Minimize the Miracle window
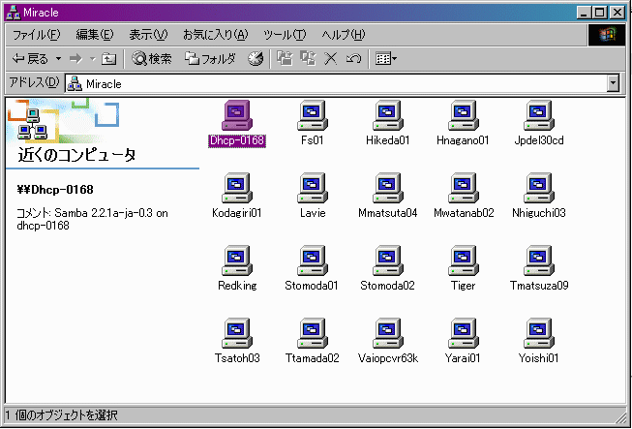The image size is (632, 429). point(585,13)
